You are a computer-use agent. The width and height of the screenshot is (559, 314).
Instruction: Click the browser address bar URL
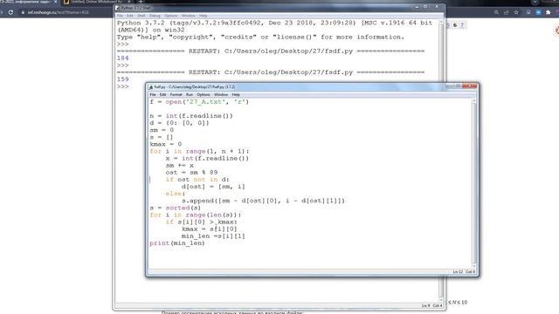pyautogui.click(x=59, y=12)
